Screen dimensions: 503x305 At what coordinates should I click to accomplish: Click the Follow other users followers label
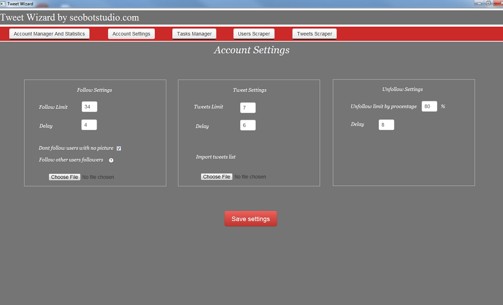point(71,160)
